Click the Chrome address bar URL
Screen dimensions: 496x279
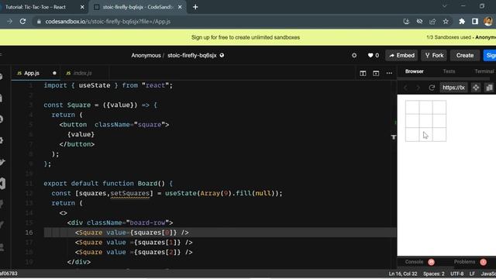point(108,22)
